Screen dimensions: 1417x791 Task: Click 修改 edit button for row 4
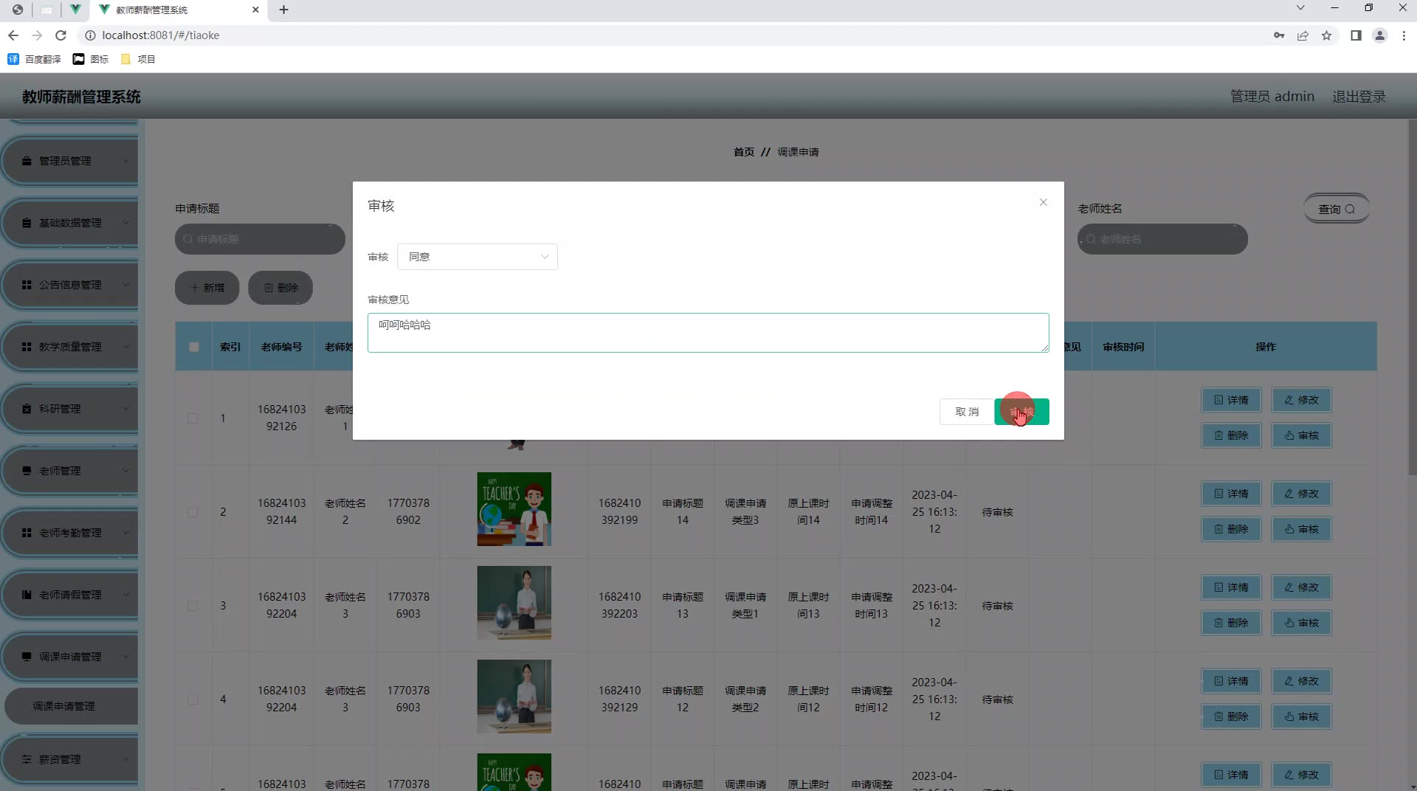(x=1301, y=681)
